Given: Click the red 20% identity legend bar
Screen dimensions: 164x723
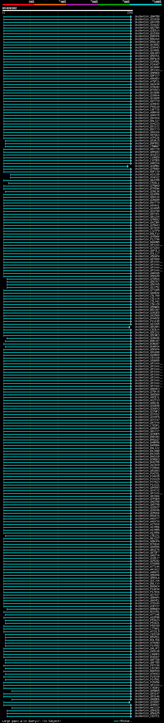Looking at the screenshot, I should [x=18, y=5].
